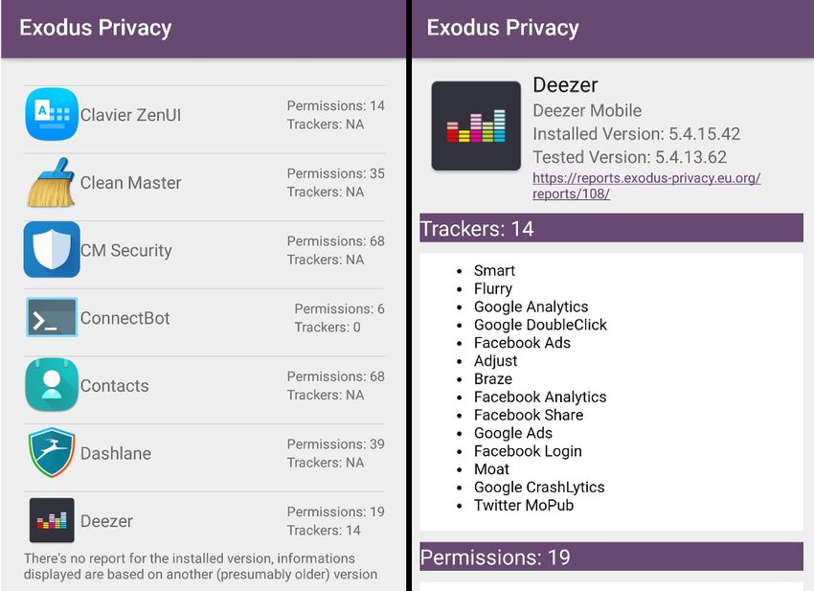Tap the ConnectBot terminal icon
Screen dimensions: 814x591
[x=52, y=317]
